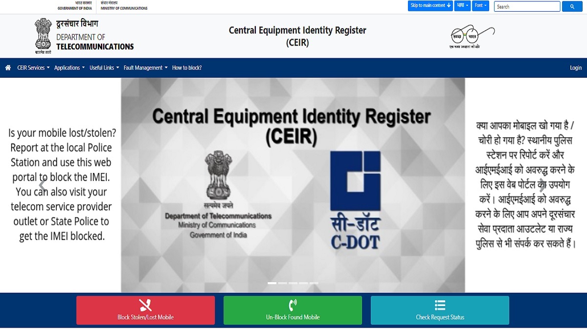Select the first carousel slide indicator
This screenshot has height=330, width=587.
[x=272, y=283]
